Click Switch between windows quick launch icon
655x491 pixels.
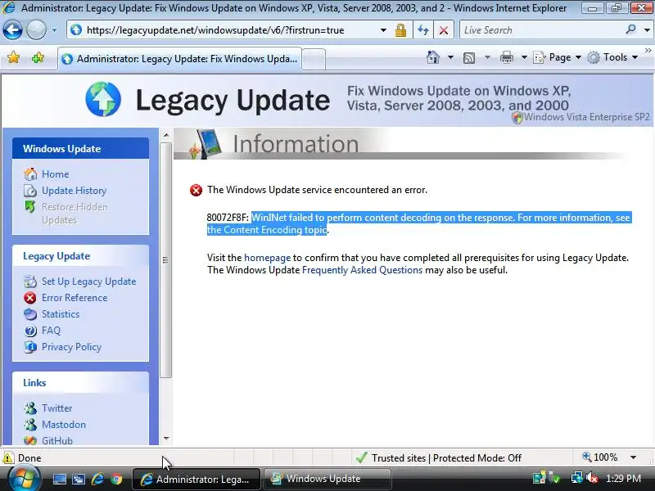79,479
